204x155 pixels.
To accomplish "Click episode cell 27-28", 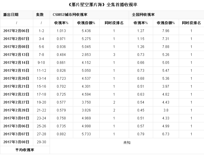I will [41, 134].
